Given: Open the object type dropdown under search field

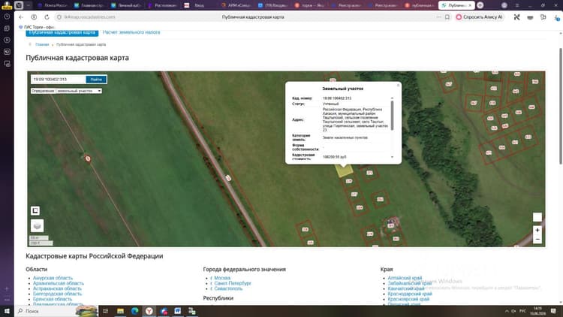Looking at the screenshot, I should point(66,91).
